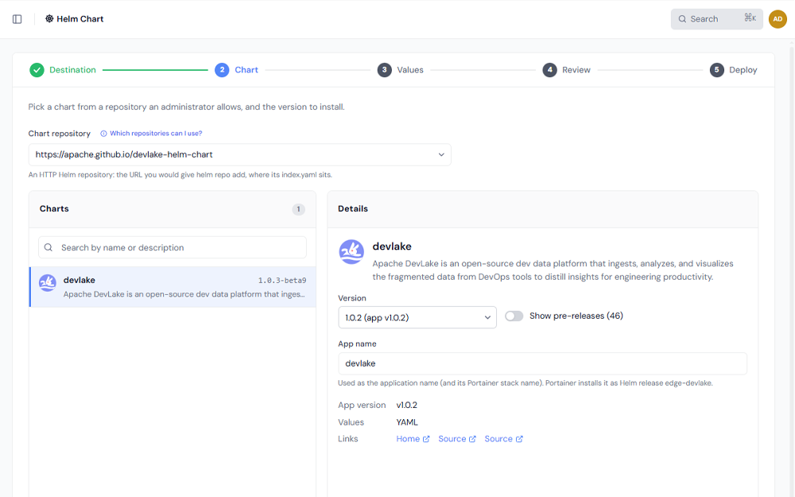Expand the Version 1.0.2 dropdown

click(417, 317)
